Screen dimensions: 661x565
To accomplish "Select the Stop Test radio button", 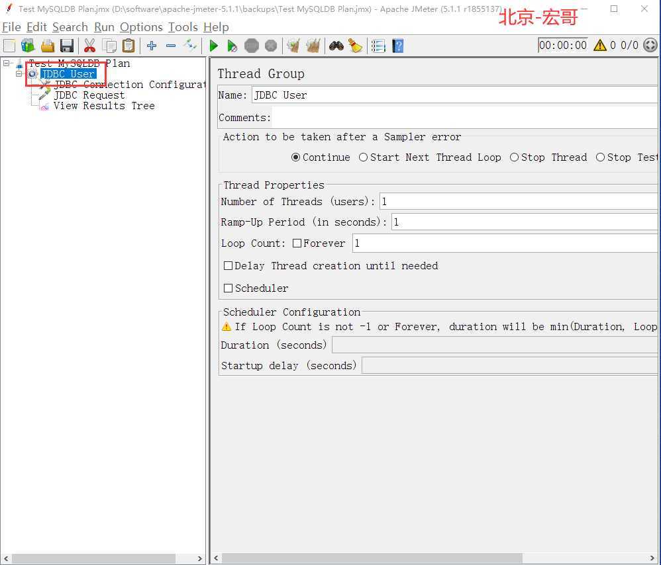I will coord(600,157).
